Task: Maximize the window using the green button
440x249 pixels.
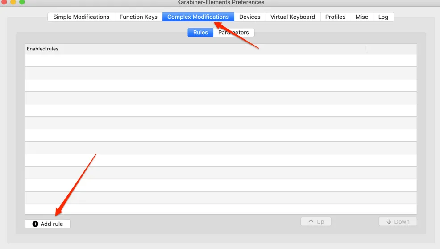Action: 22,2
